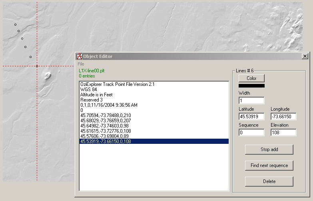Choose the Altitude is in Feet entry
Screen dimensions: 313x201
(96, 95)
